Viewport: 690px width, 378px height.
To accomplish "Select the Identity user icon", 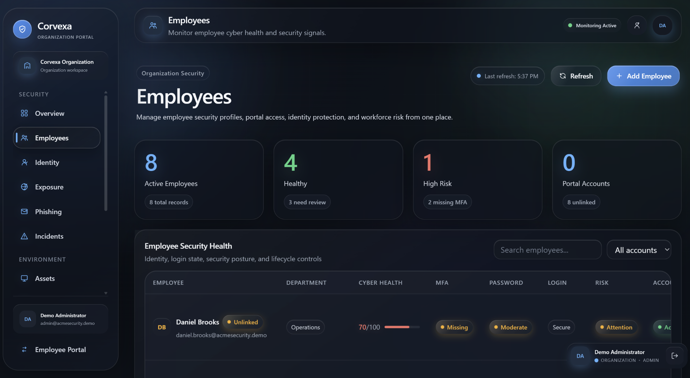I will (x=24, y=163).
